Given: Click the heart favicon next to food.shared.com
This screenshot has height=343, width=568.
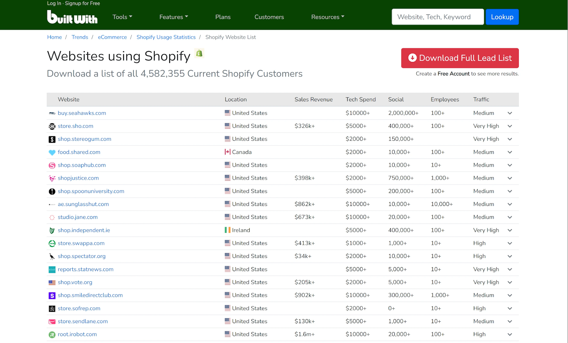Looking at the screenshot, I should (x=52, y=152).
